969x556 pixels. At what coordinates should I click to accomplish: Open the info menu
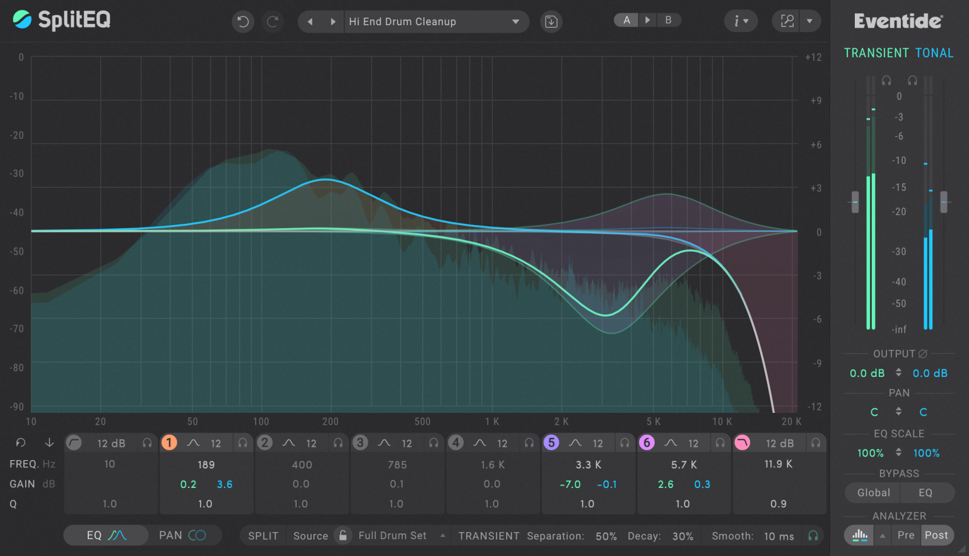coord(741,21)
